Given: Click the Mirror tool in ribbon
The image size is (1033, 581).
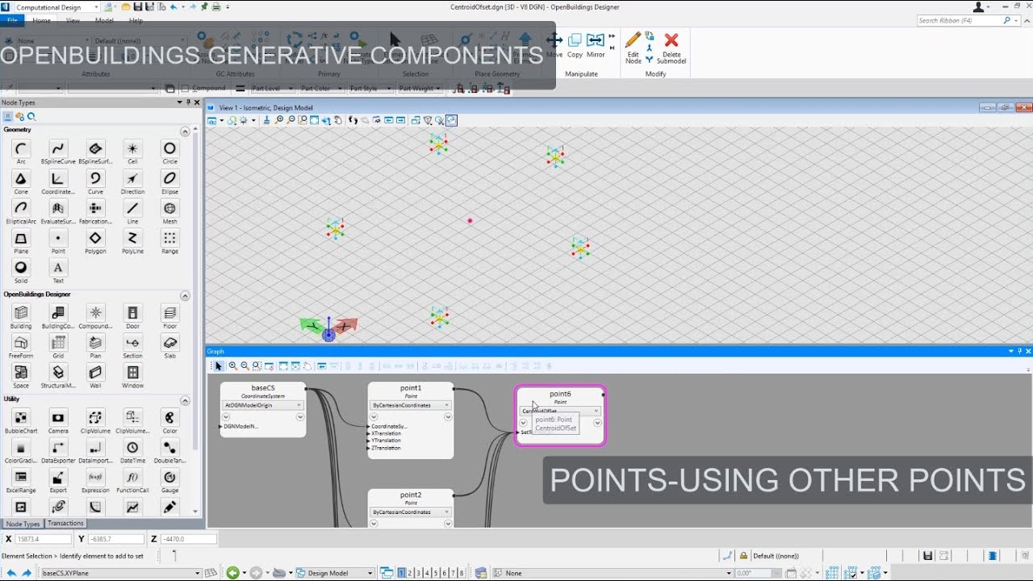Looking at the screenshot, I should tap(596, 45).
